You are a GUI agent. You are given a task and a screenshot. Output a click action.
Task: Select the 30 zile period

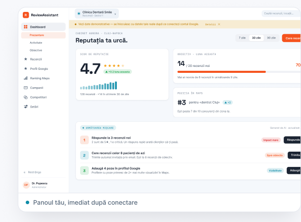(256, 38)
